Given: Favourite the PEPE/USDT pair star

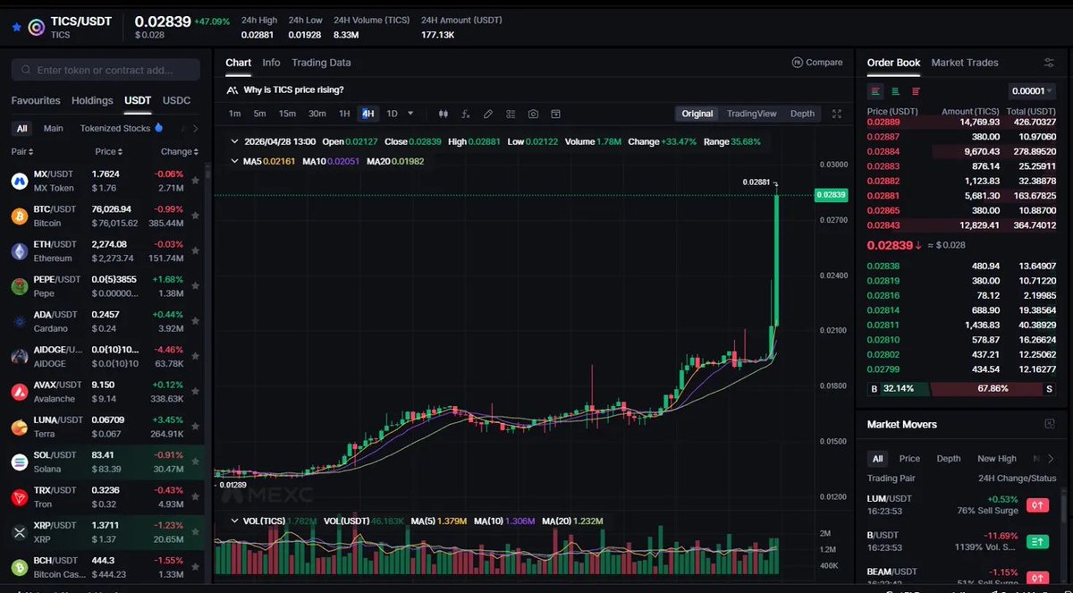Looking at the screenshot, I should point(195,286).
